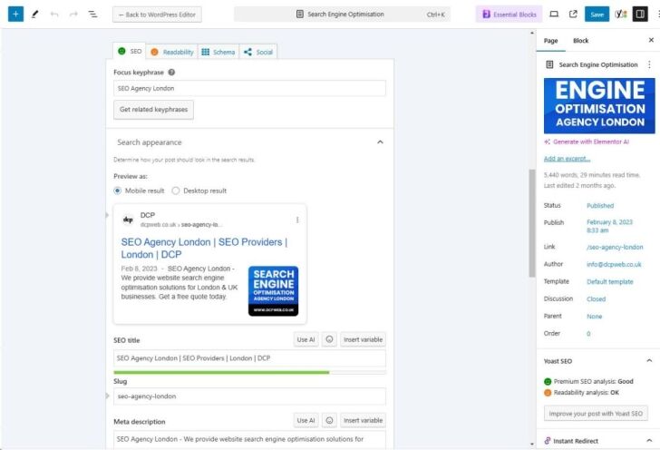This screenshot has height=450, width=660.
Task: Select the Desktop result radio button
Action: (x=176, y=191)
